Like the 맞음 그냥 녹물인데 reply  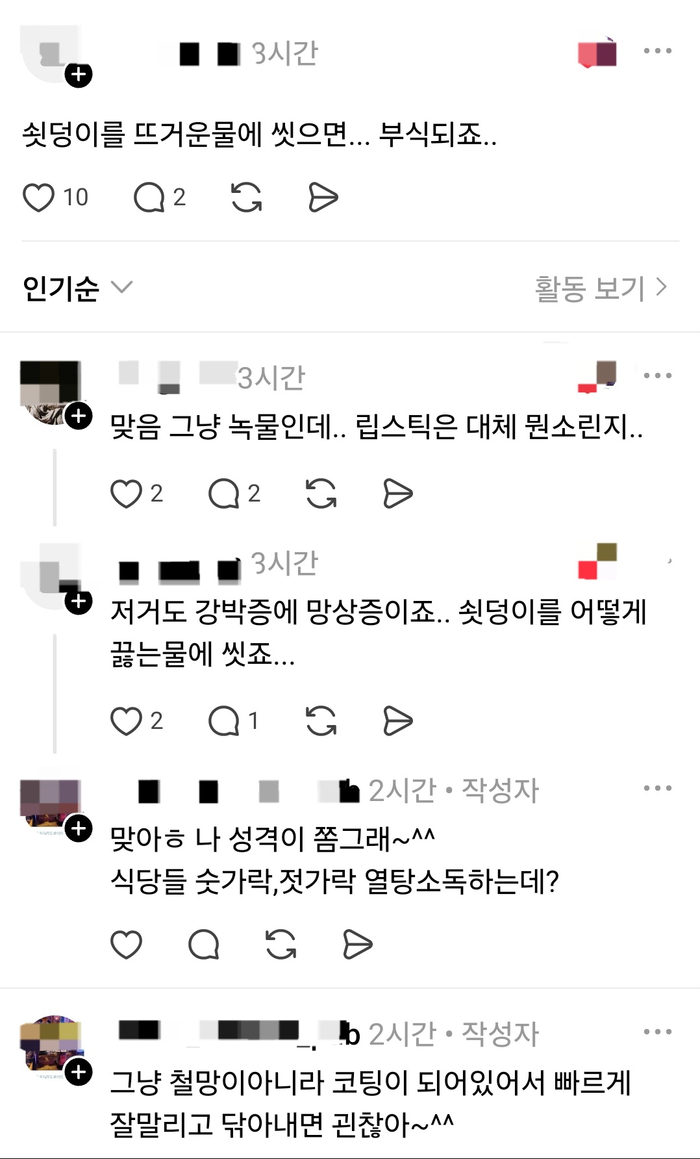[x=126, y=494]
